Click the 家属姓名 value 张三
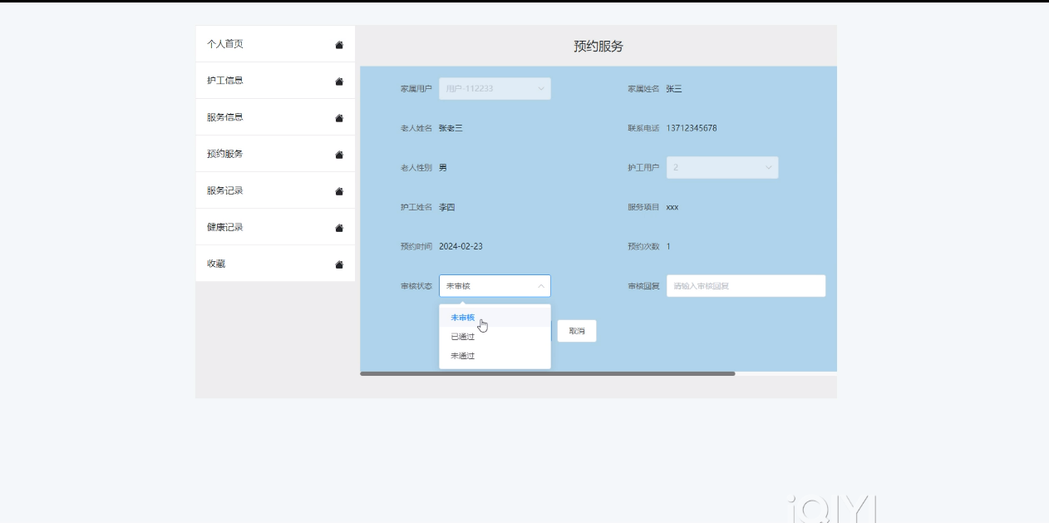 click(674, 88)
